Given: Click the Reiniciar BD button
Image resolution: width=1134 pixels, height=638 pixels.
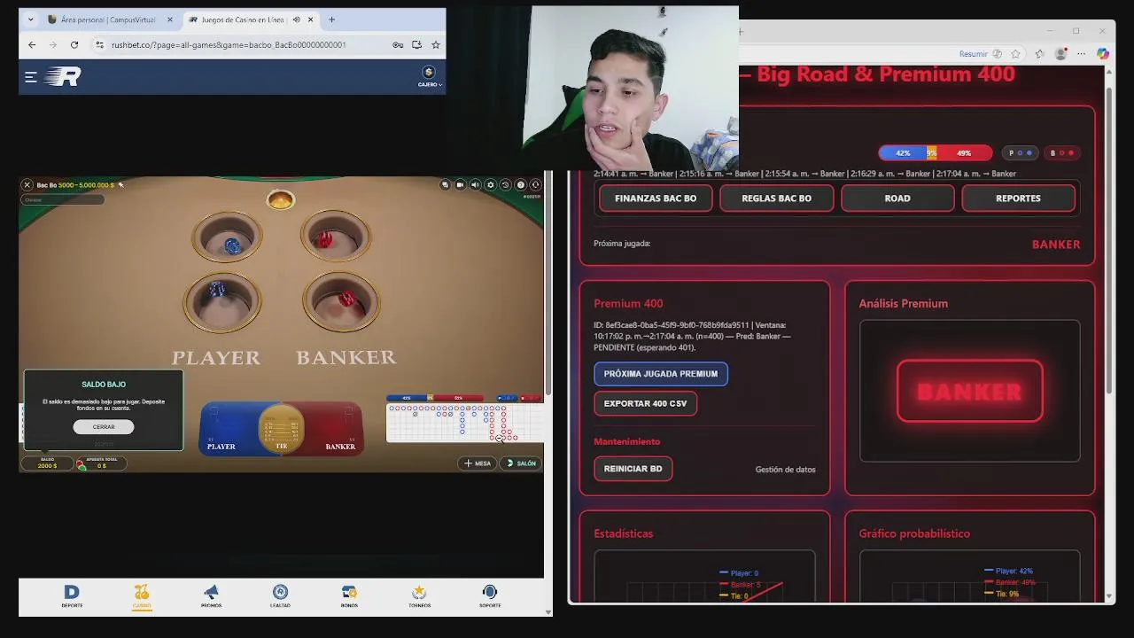Looking at the screenshot, I should 633,469.
